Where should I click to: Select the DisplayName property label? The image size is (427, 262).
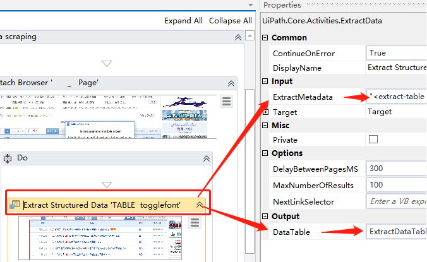[297, 68]
